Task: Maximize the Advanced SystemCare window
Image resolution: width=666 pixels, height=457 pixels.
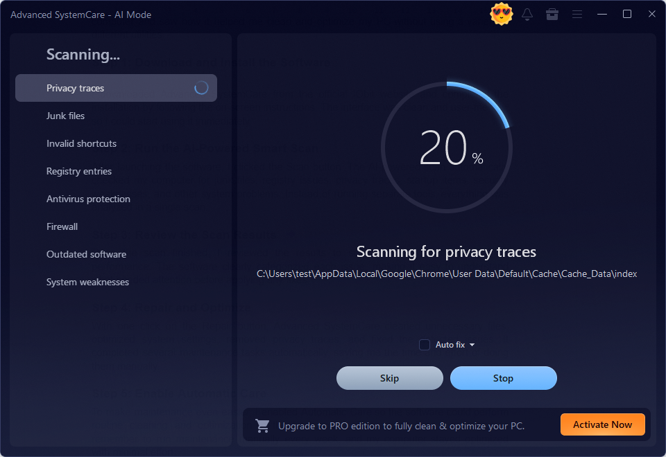Action: pyautogui.click(x=627, y=14)
